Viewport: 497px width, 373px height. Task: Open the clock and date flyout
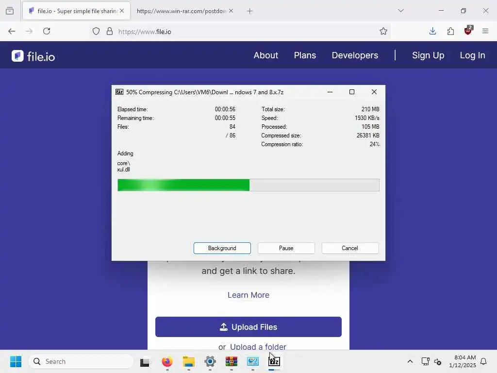pyautogui.click(x=463, y=361)
